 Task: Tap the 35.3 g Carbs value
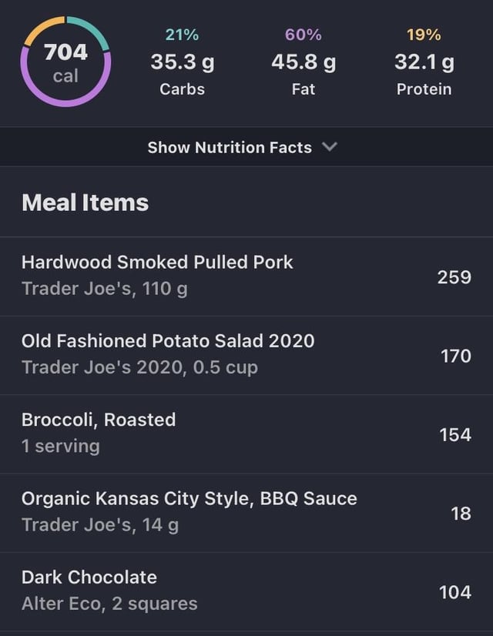point(183,62)
